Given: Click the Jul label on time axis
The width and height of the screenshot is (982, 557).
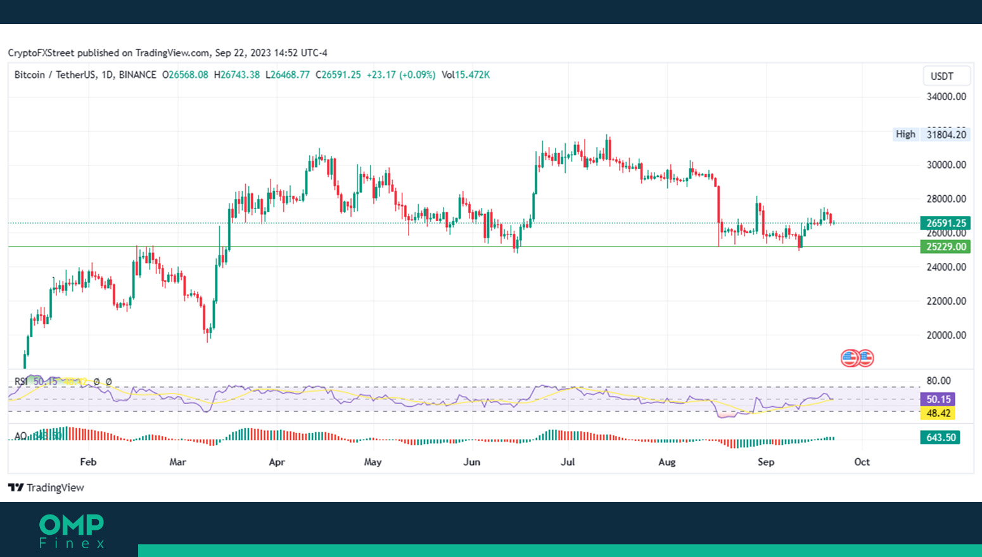Looking at the screenshot, I should pos(568,462).
